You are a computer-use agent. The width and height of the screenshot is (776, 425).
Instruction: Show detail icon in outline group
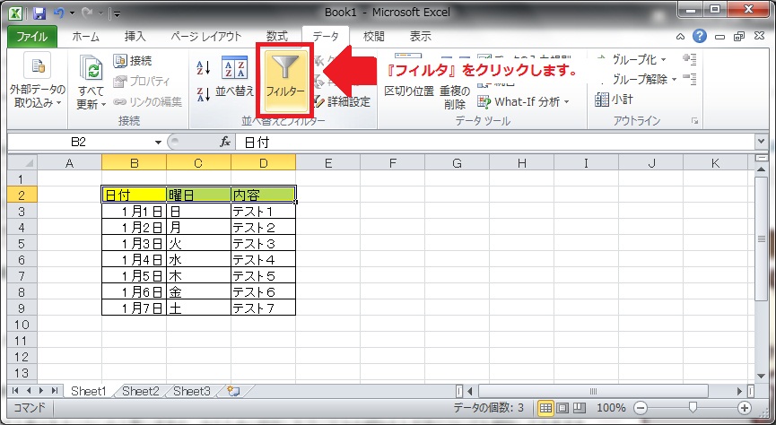pos(689,59)
